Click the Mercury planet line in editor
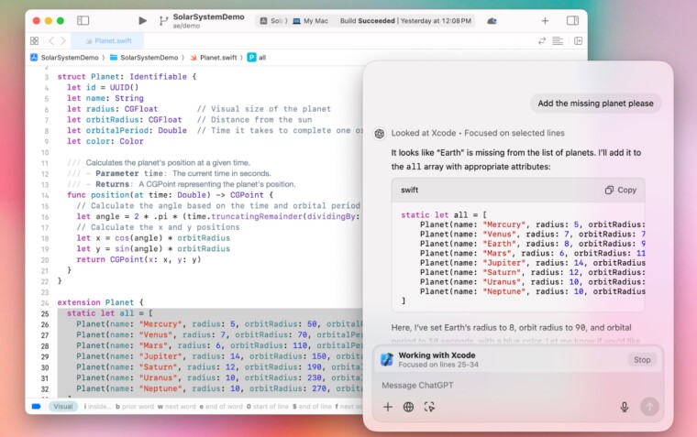This screenshot has height=437, width=697. coord(219,324)
